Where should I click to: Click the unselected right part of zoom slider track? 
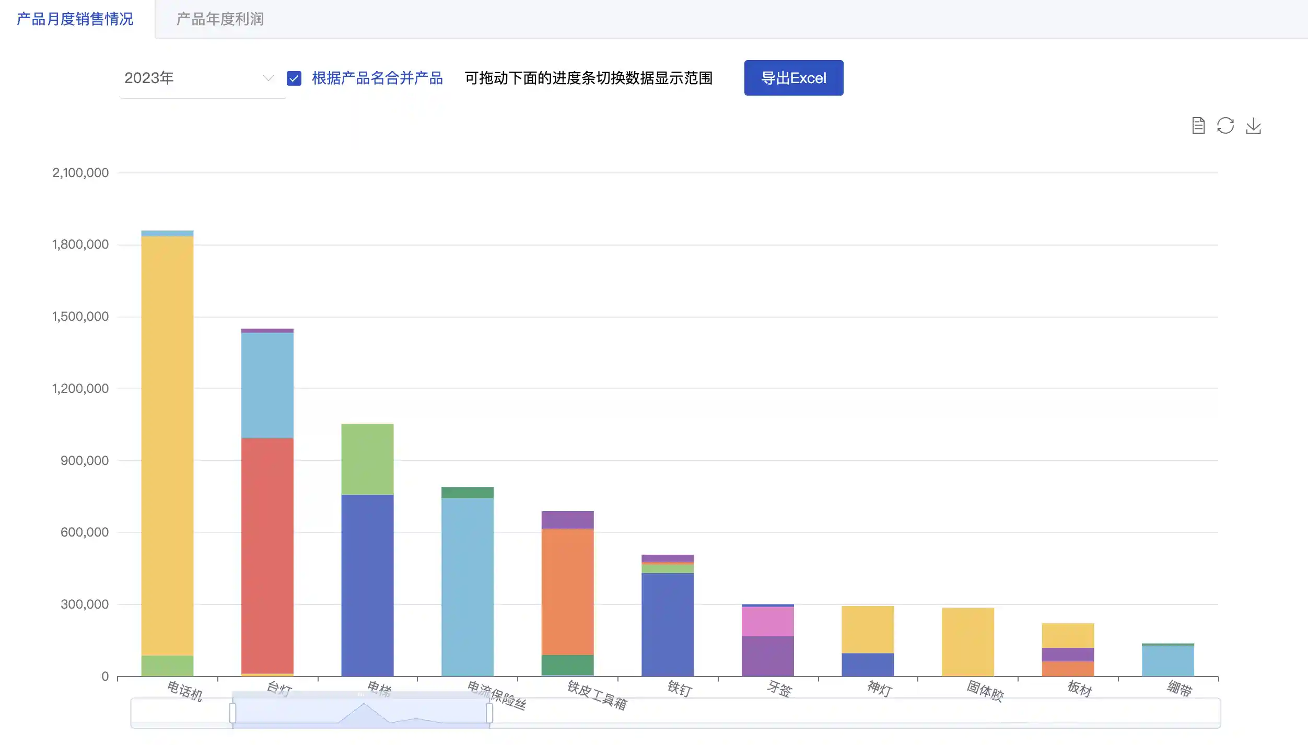[857, 713]
